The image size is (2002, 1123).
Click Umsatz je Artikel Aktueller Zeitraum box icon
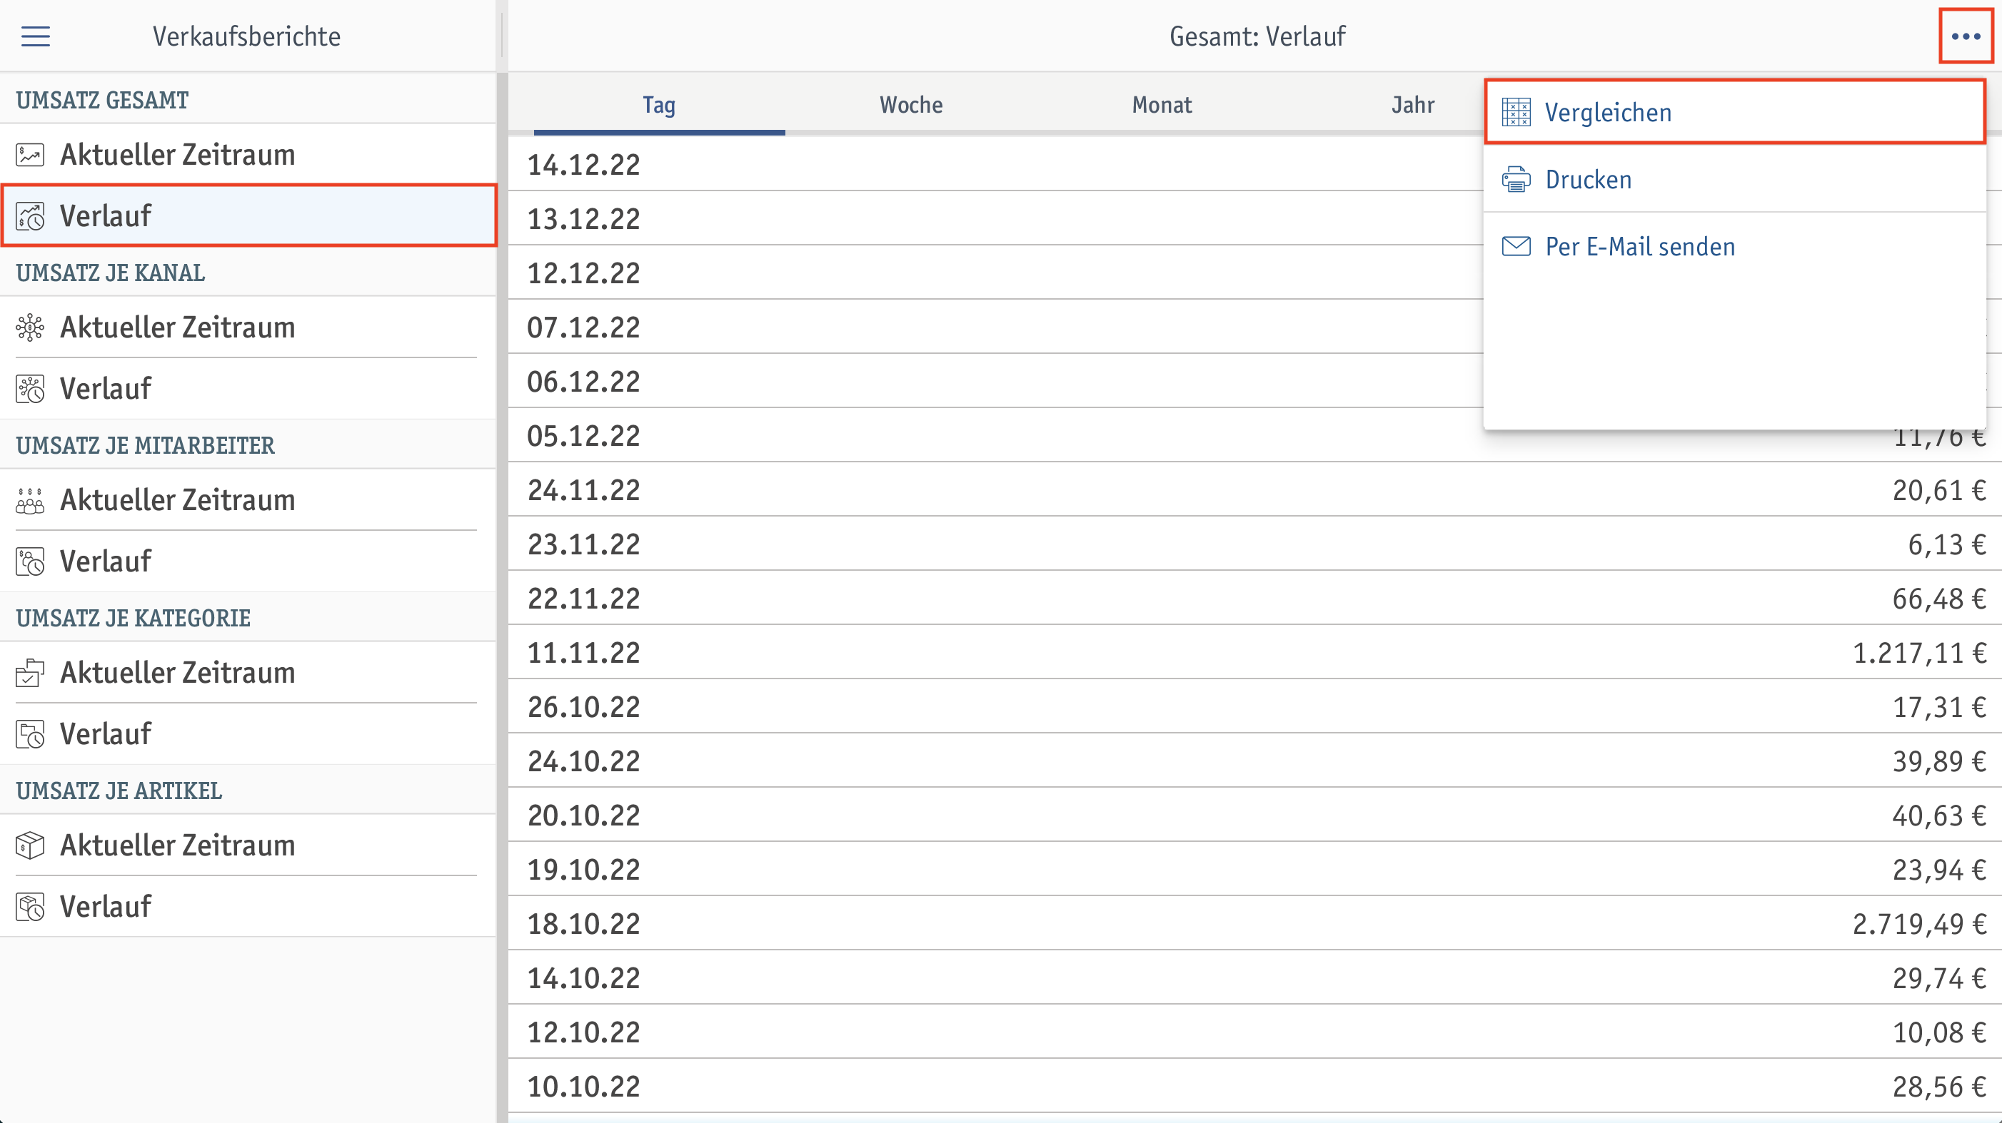(30, 845)
